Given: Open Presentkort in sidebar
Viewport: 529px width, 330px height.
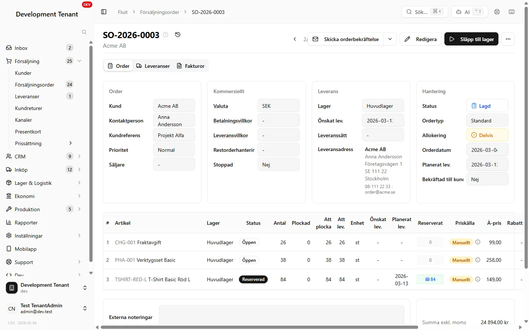Looking at the screenshot, I should coord(28,132).
